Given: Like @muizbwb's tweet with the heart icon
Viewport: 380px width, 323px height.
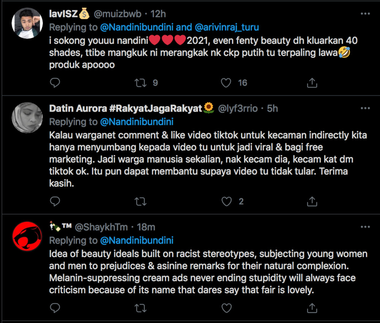Looking at the screenshot, I should point(227,82).
